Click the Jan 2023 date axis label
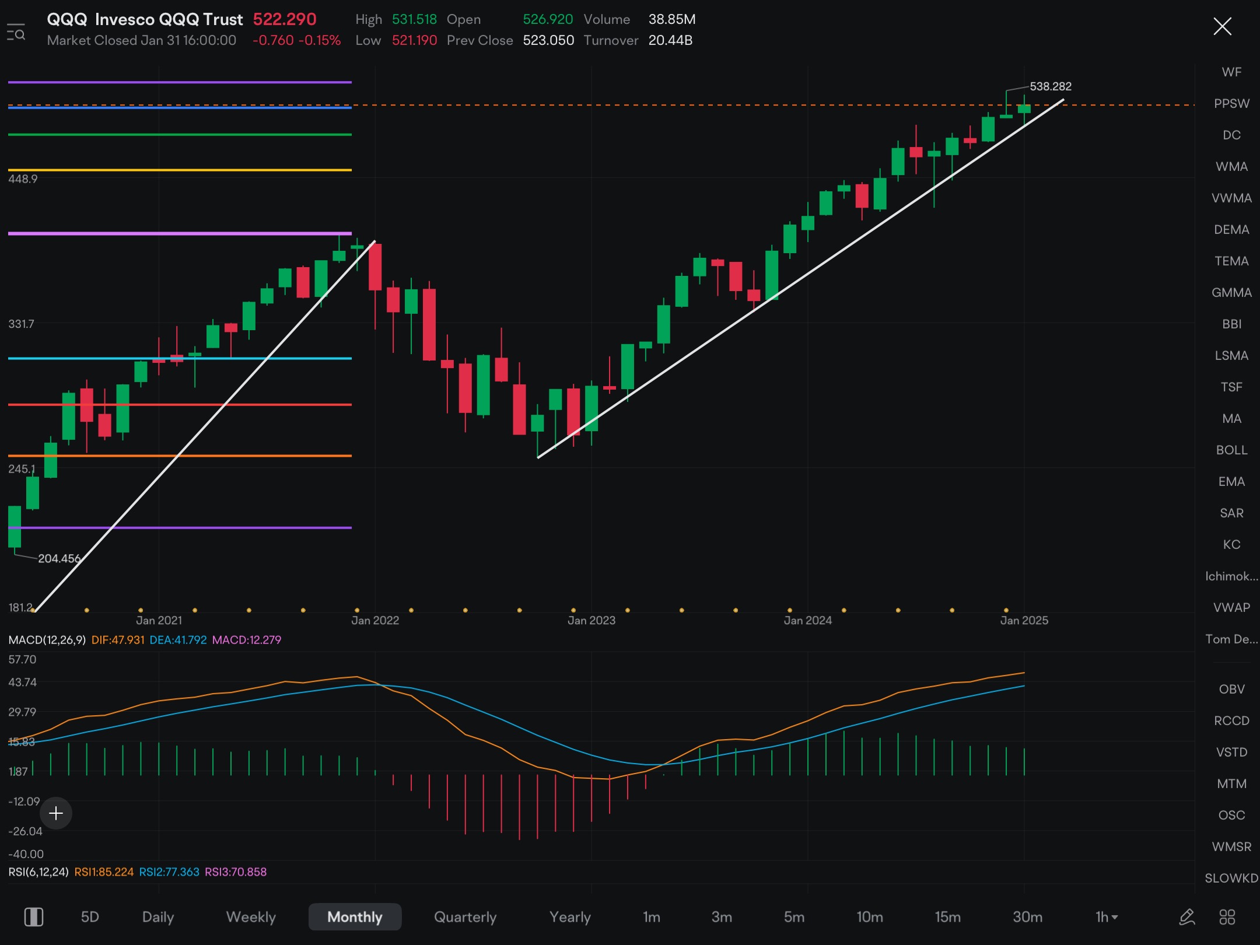The width and height of the screenshot is (1260, 945). 591,620
